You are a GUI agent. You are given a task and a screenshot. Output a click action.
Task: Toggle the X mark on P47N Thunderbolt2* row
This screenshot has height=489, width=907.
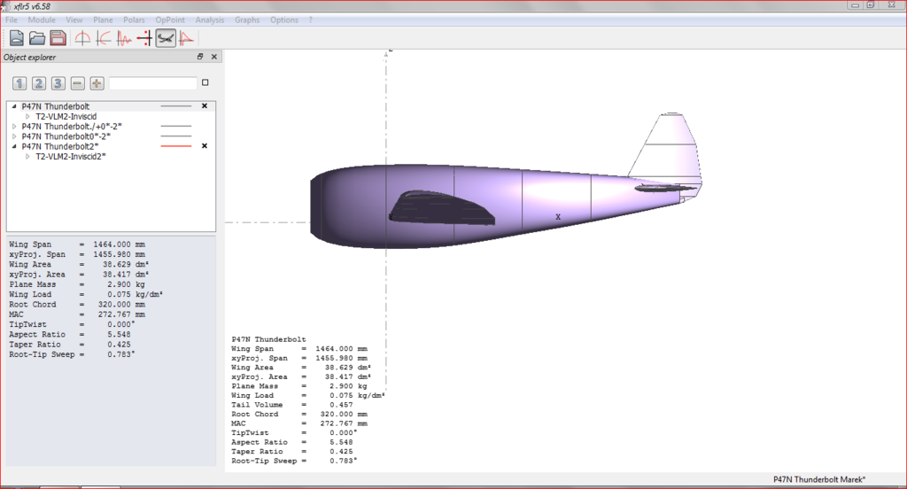click(x=205, y=146)
